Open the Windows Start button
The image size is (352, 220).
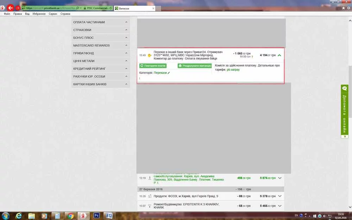5,216
